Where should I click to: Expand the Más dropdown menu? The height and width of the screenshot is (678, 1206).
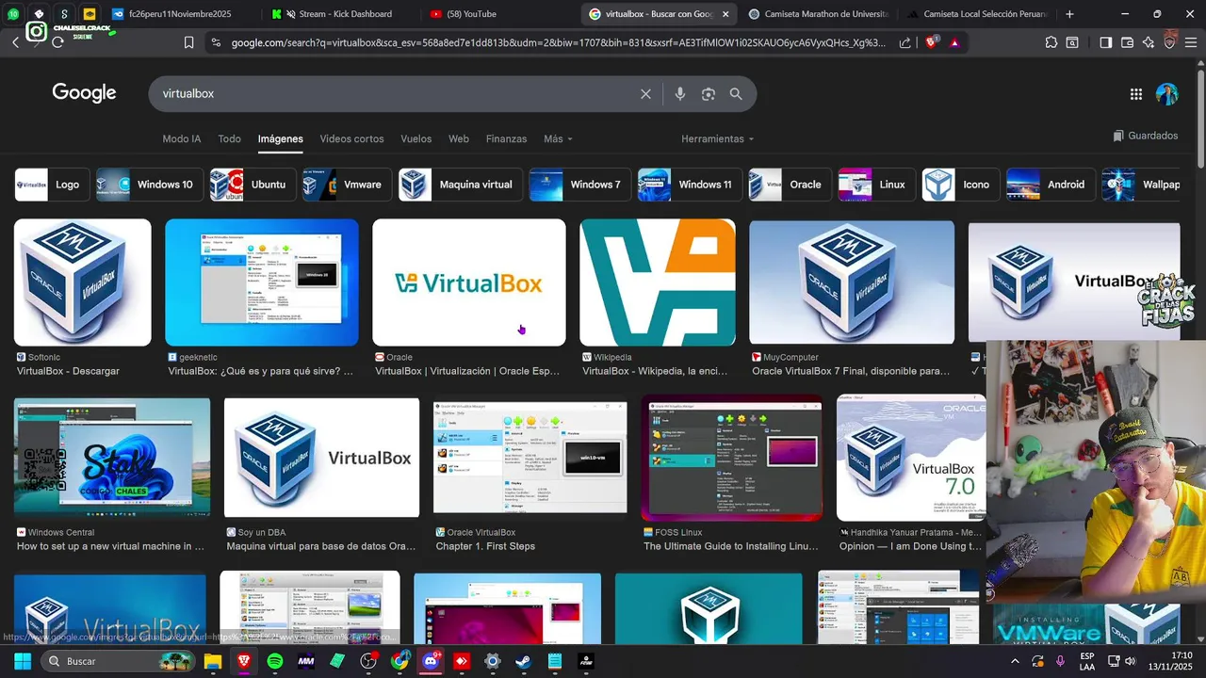[558, 138]
